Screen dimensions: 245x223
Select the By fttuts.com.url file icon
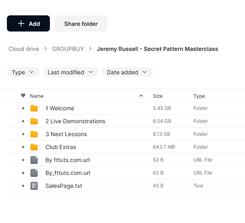point(34,160)
